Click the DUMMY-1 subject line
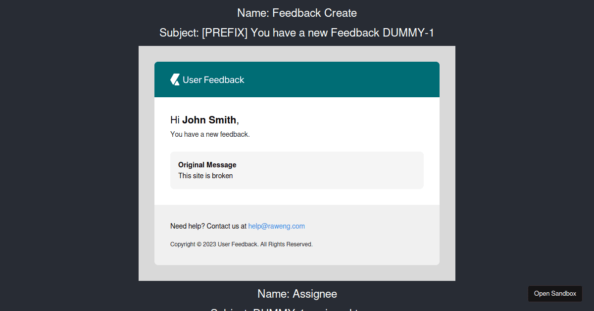 point(297,33)
